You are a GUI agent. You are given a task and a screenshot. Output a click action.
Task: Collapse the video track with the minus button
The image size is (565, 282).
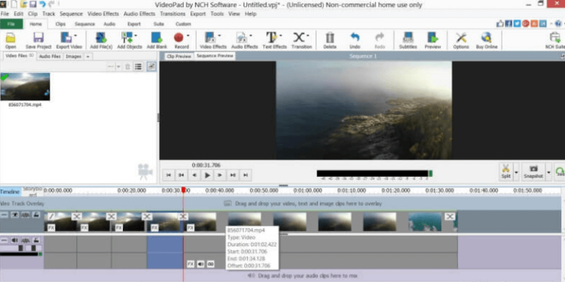pyautogui.click(x=4, y=214)
